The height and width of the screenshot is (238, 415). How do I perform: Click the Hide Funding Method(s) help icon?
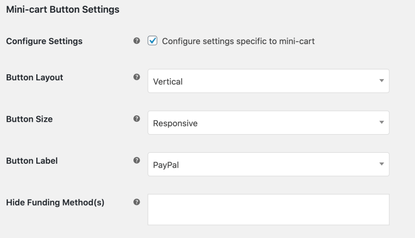coord(136,202)
